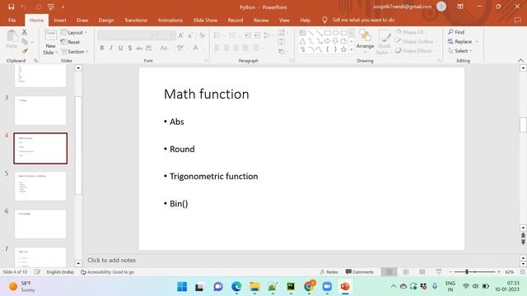Click the Increase Font Size icon
The width and height of the screenshot is (527, 296).
(181, 35)
